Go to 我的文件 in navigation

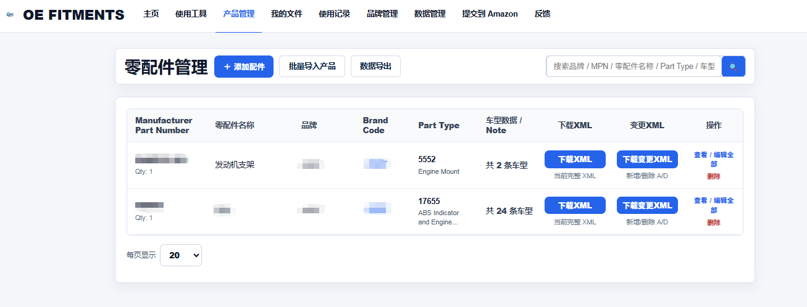coord(286,14)
